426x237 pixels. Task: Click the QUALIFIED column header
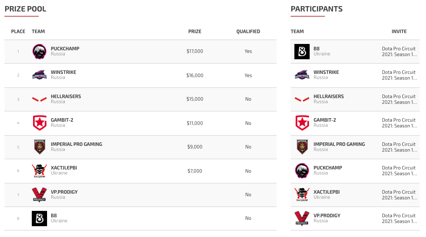tap(248, 32)
